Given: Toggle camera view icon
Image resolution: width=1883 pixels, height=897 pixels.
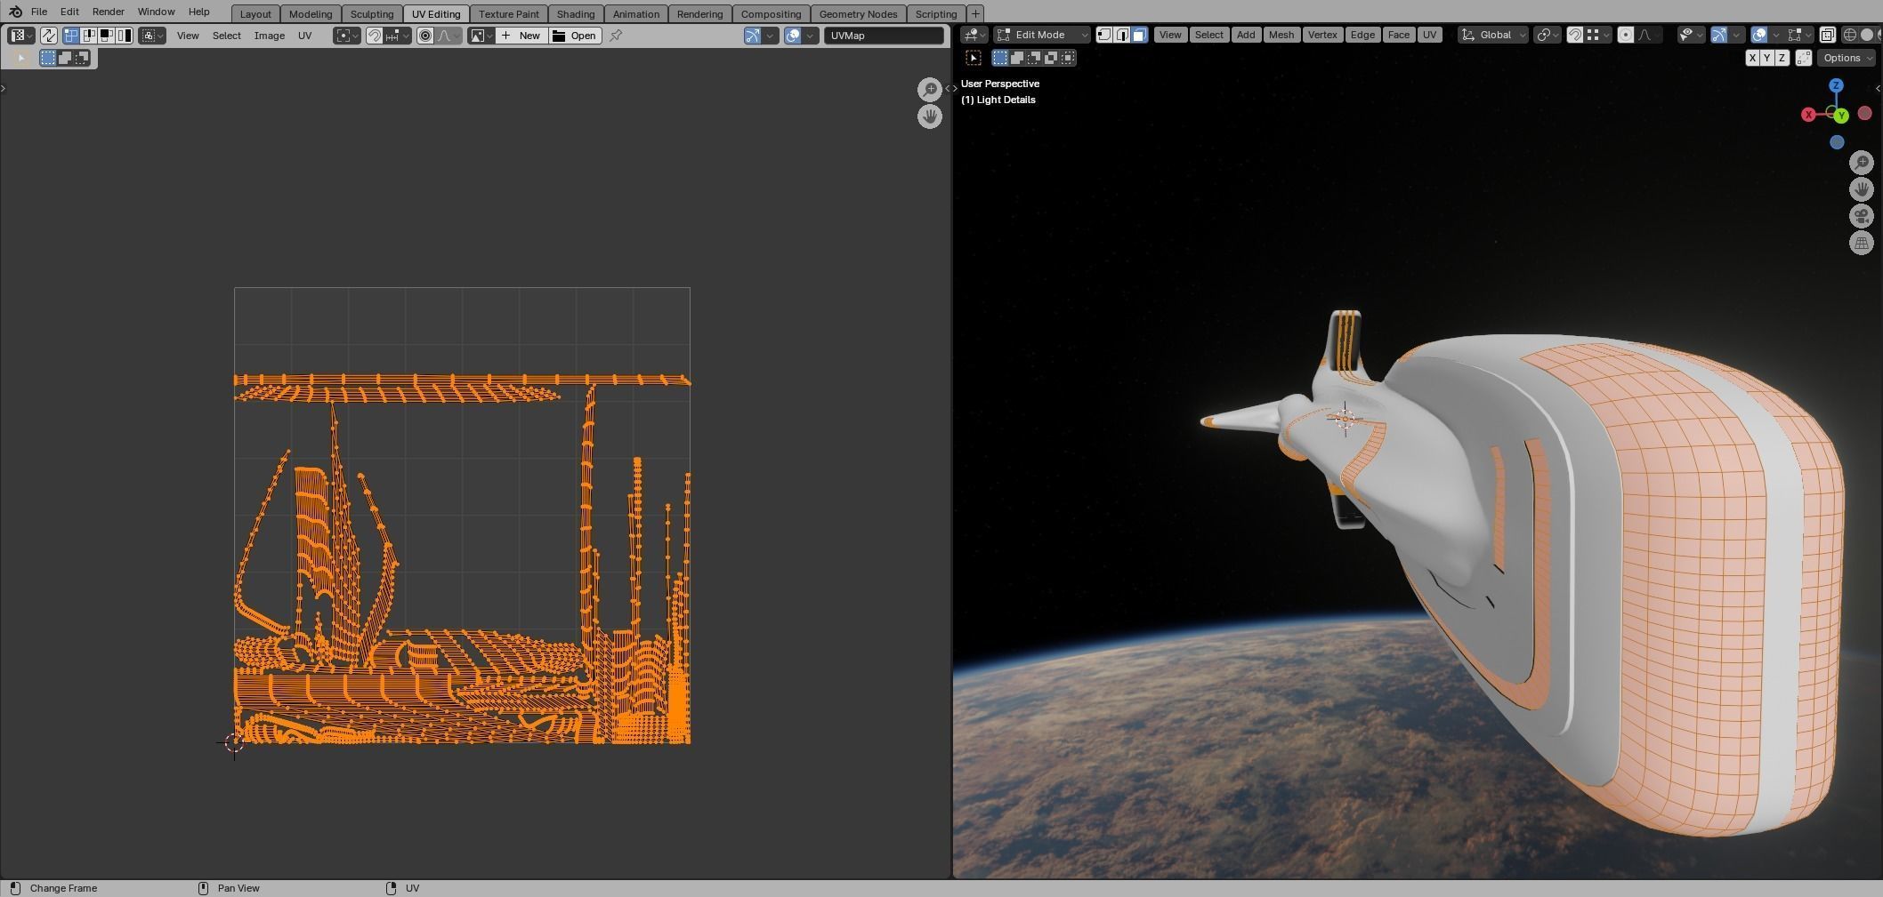Looking at the screenshot, I should 1862,216.
